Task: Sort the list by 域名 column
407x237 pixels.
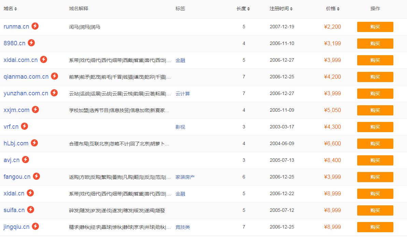Action: pyautogui.click(x=10, y=9)
